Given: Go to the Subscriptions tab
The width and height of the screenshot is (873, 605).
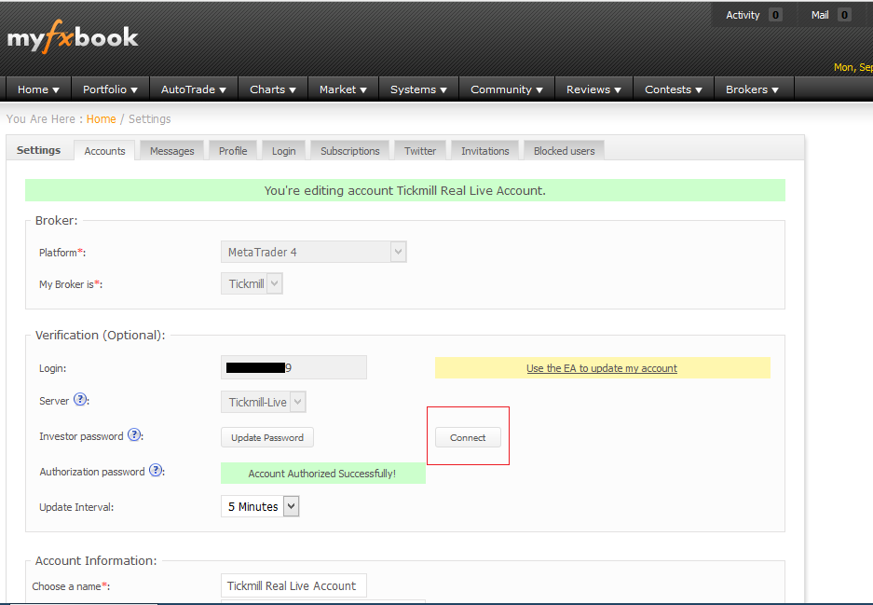Looking at the screenshot, I should coord(350,151).
